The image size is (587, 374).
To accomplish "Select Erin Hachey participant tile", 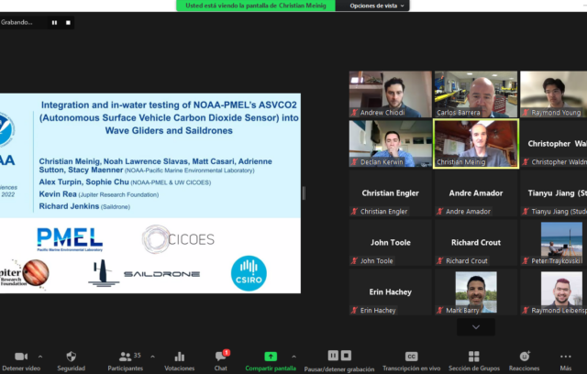I will click(391, 291).
